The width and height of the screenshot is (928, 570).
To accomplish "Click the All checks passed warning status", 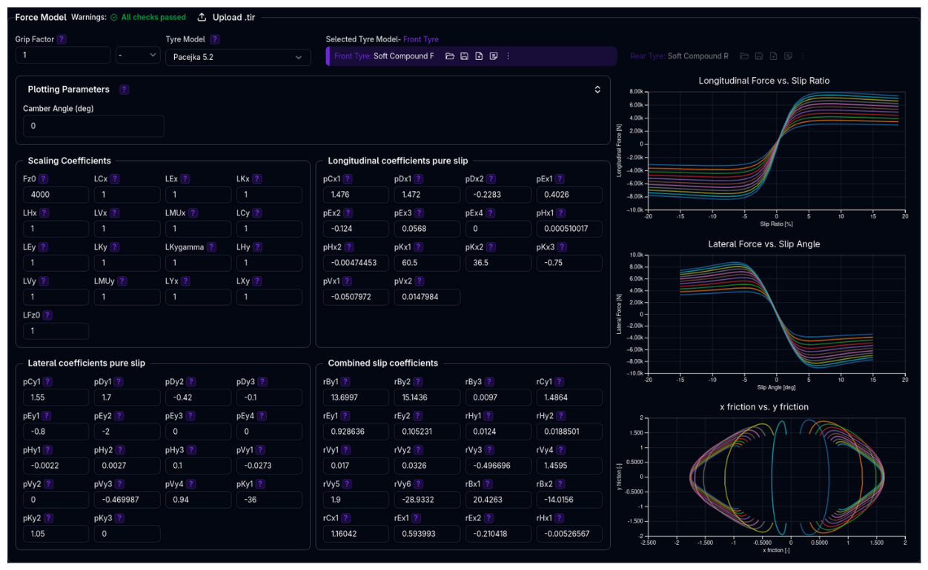I will [x=148, y=17].
